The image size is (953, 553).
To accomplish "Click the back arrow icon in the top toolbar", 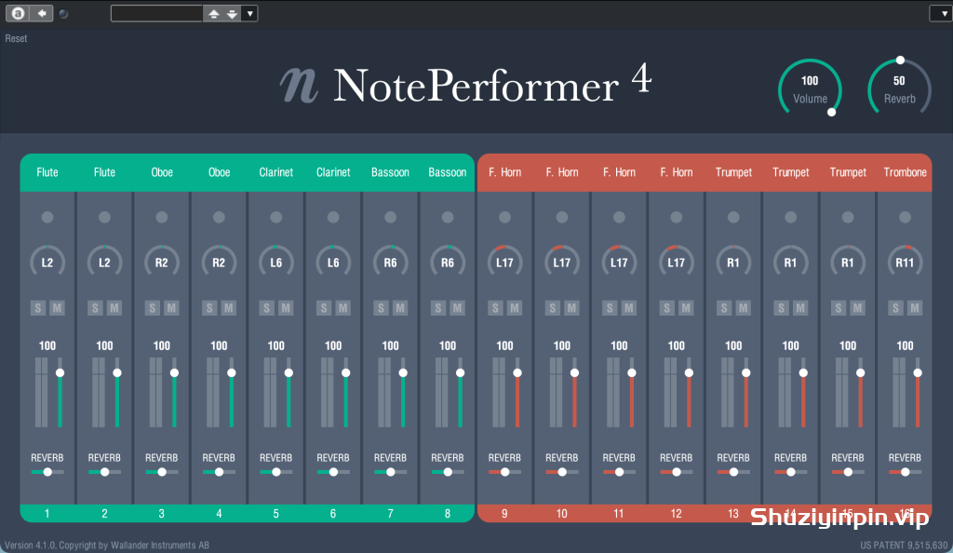I will [41, 13].
